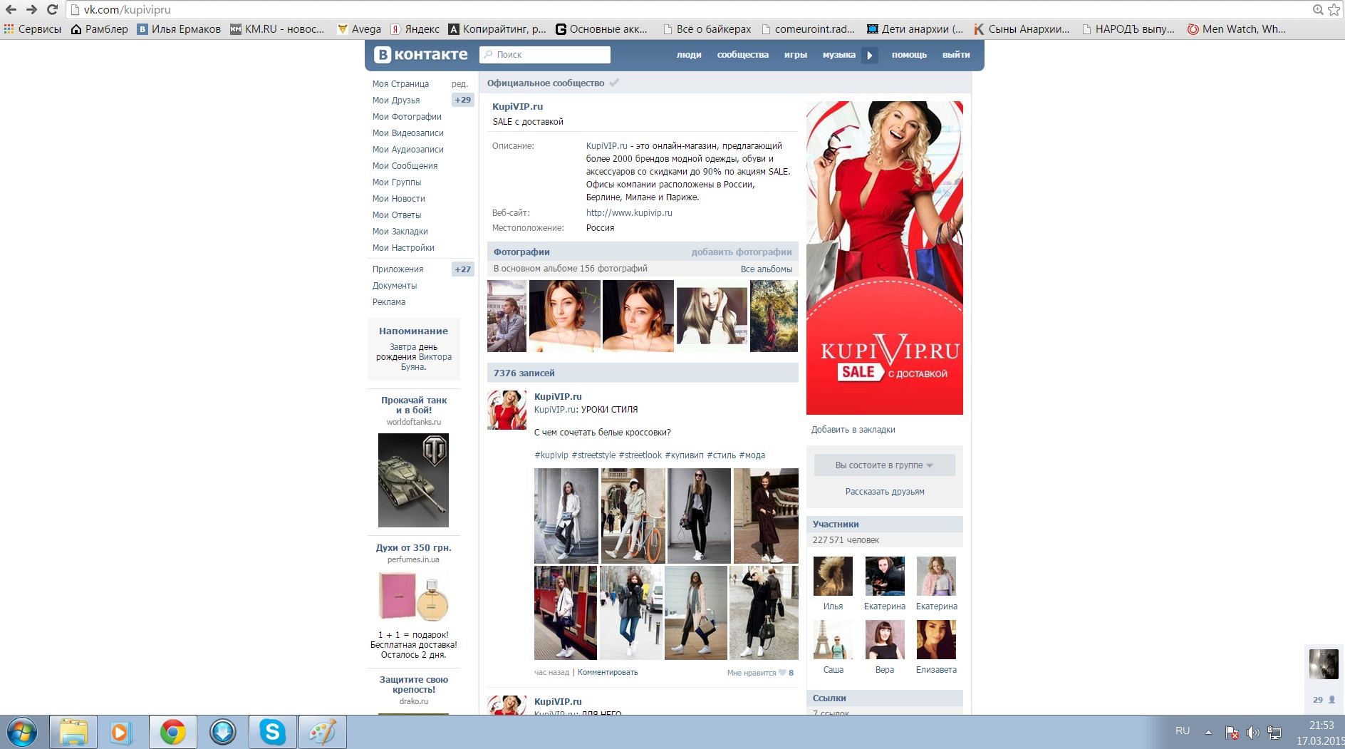Click the action center flag icon
The image size is (1345, 749).
1232,732
